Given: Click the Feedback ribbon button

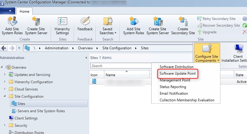Looking at the screenshot, I should (85, 24).
